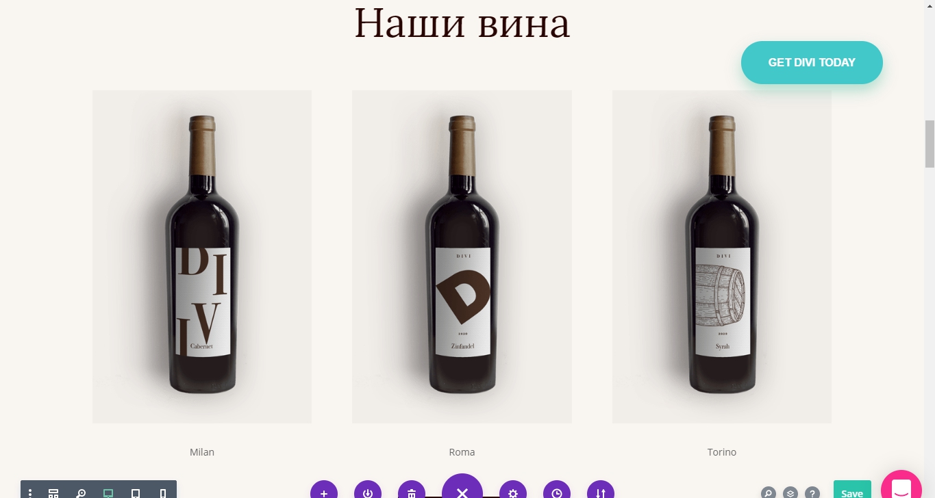Screen dimensions: 935x498
Task: Select desktop preview mode
Action: tap(108, 493)
